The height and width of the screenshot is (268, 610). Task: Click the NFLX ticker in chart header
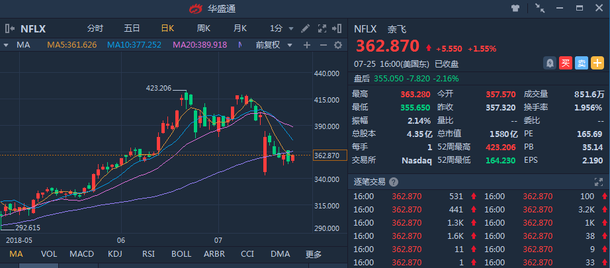click(33, 28)
